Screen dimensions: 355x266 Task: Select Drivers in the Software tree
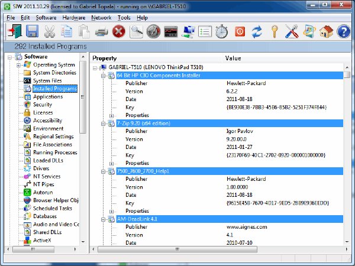[41, 168]
